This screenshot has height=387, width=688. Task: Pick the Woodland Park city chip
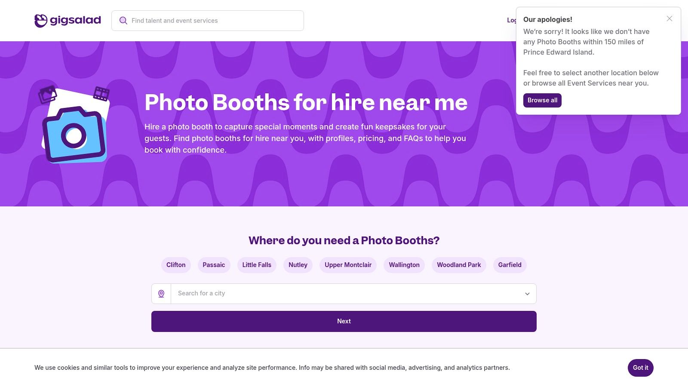[459, 265]
